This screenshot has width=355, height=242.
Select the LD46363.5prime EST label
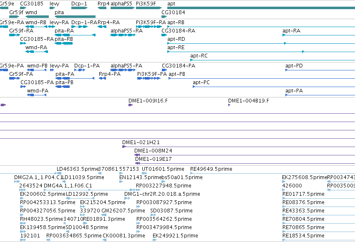click(78, 169)
